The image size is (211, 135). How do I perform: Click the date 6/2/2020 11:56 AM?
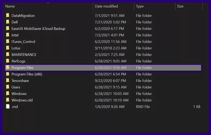tap(111, 42)
